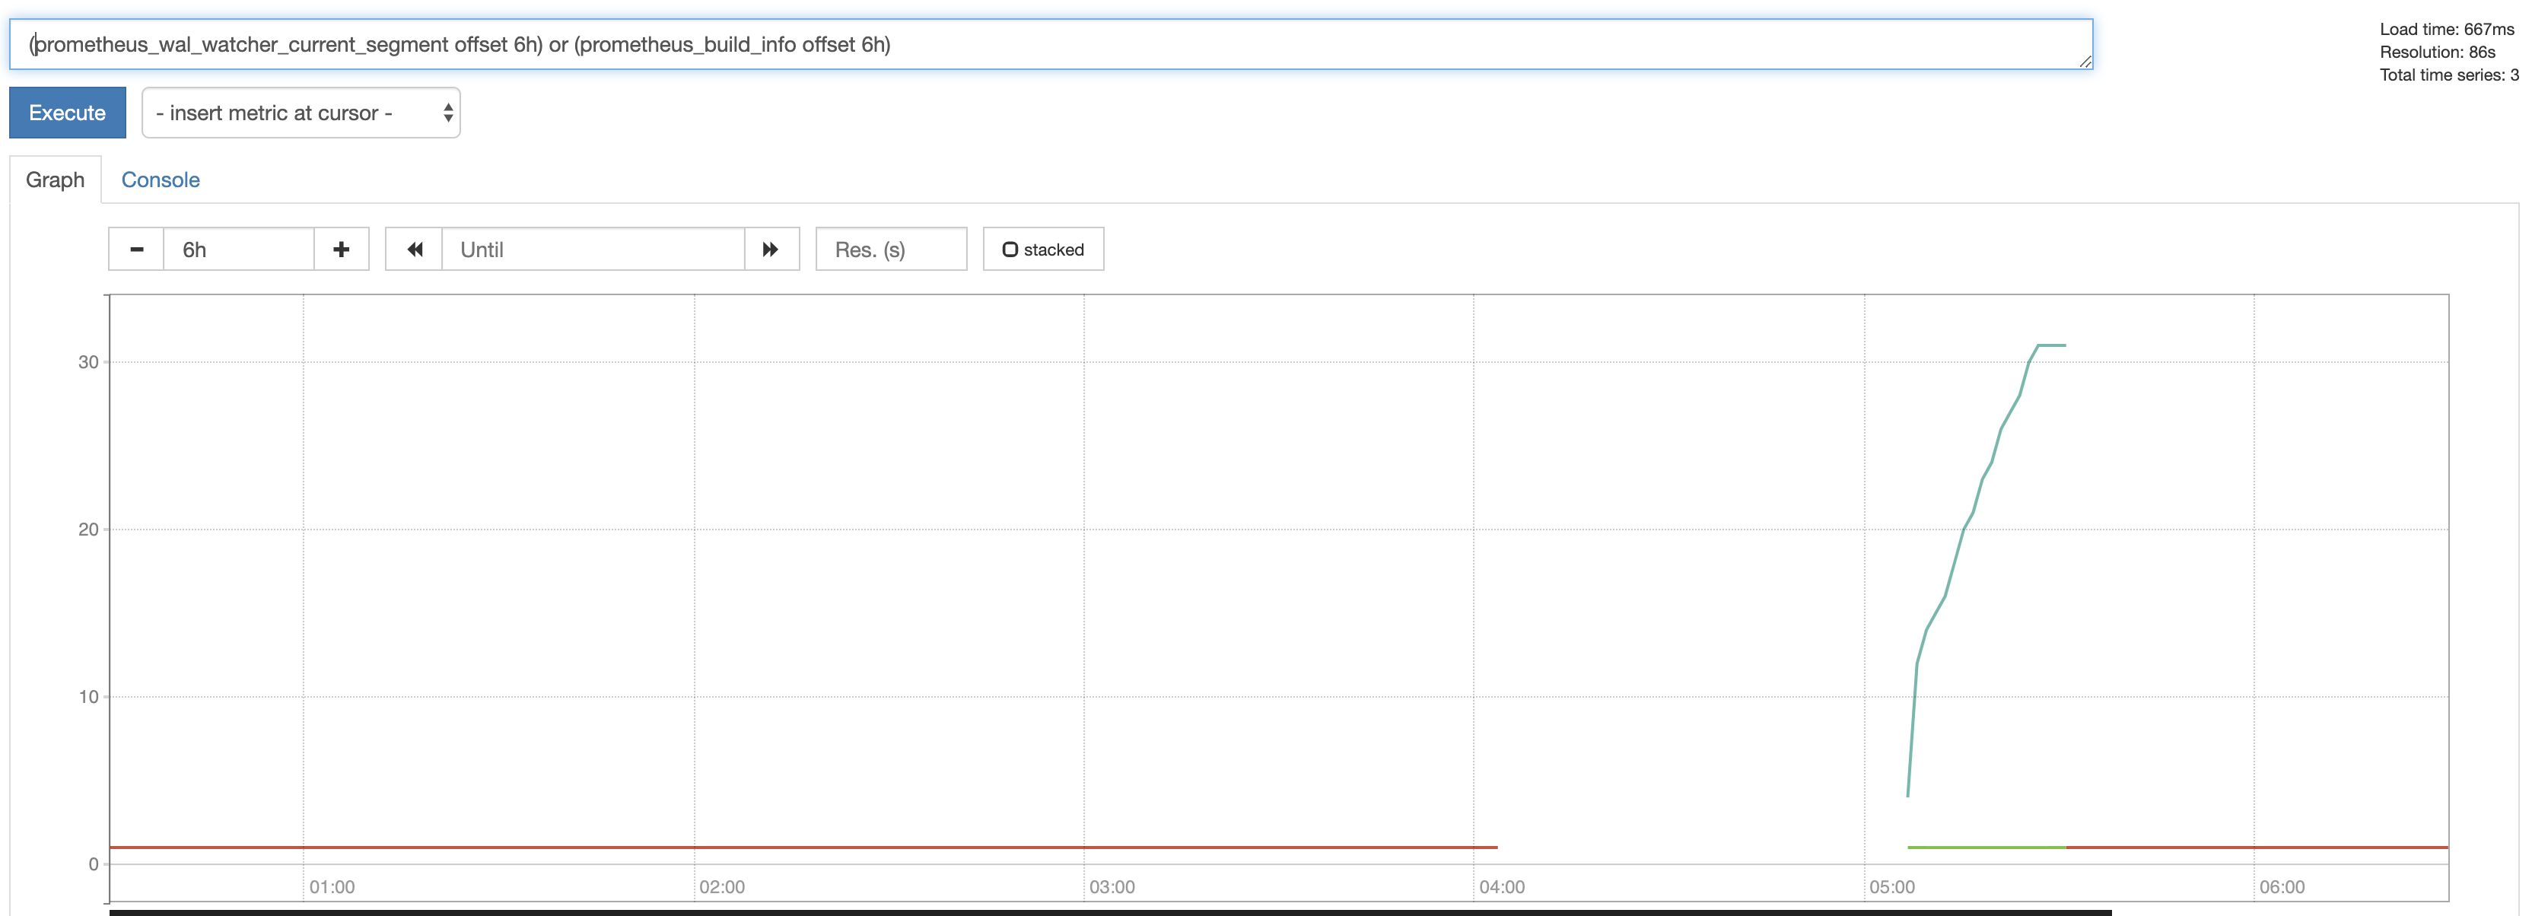Click the dropdown arrows on metric selector

[x=448, y=113]
